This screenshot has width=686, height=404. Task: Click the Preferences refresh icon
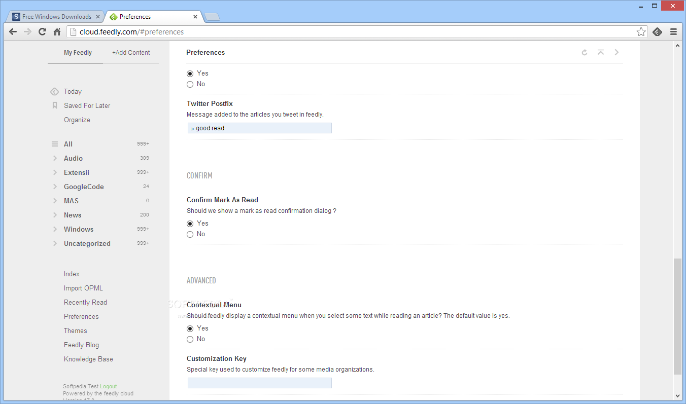point(585,52)
